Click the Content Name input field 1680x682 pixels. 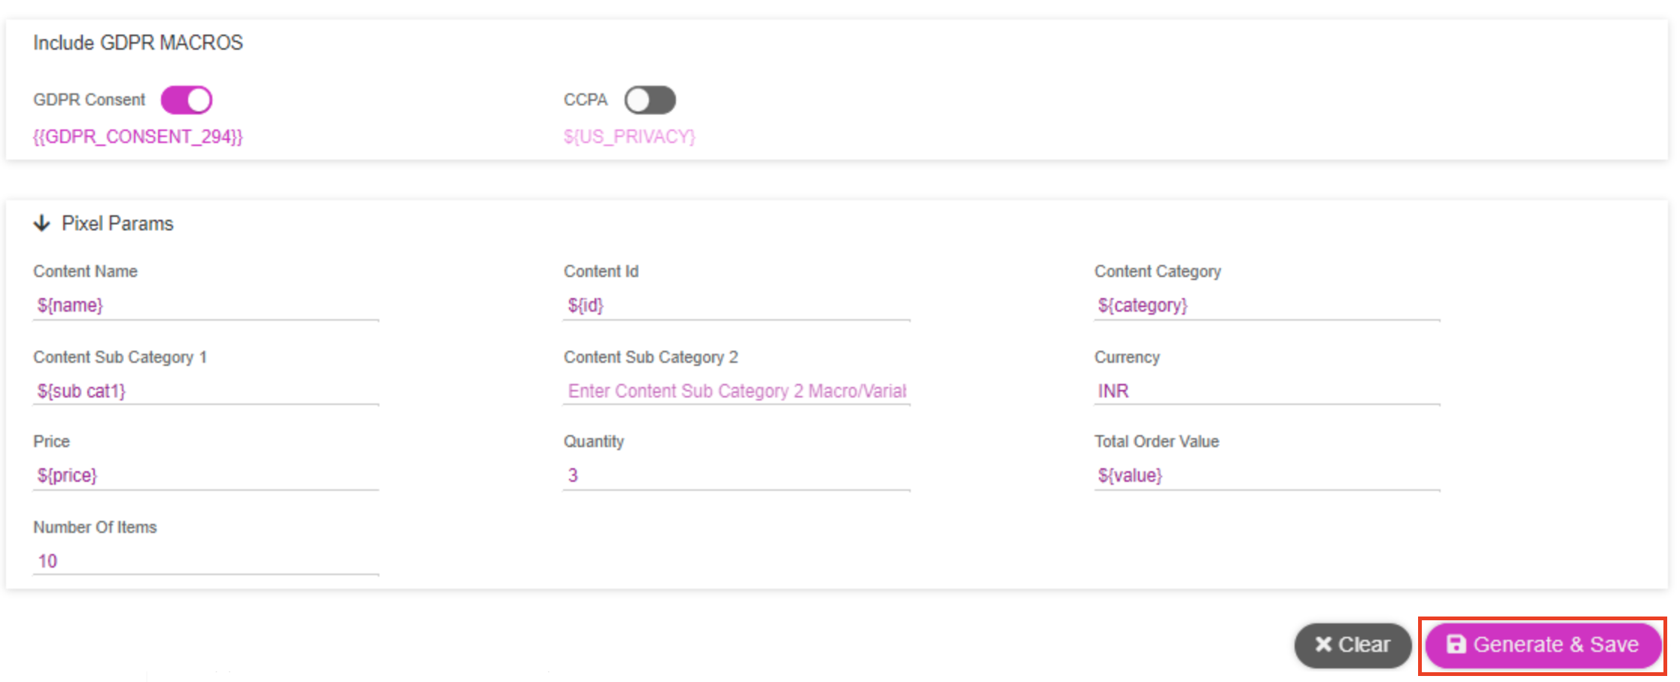pyautogui.click(x=205, y=306)
